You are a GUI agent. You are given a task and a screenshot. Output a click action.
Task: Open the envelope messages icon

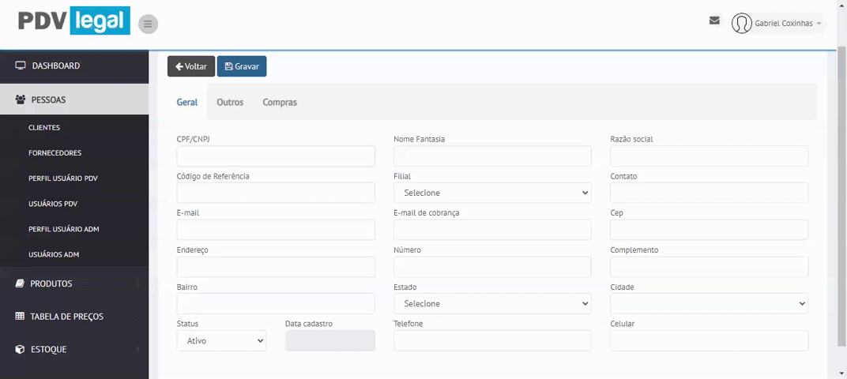(714, 21)
